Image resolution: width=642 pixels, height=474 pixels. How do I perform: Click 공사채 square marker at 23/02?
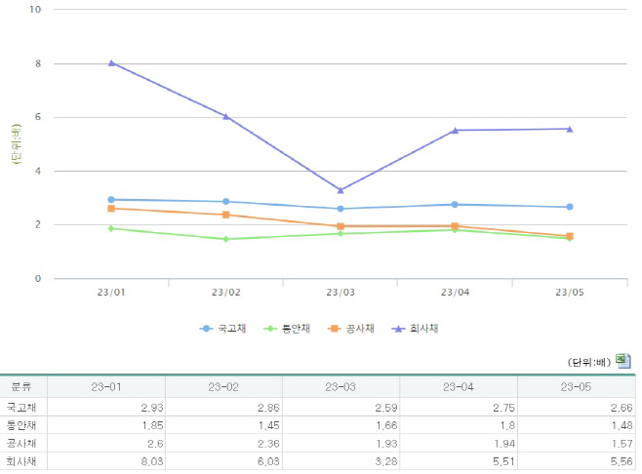226,215
